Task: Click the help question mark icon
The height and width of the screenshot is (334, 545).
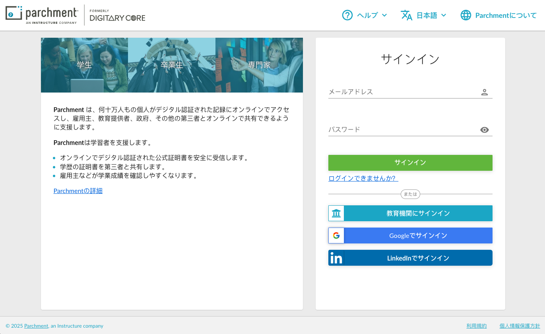Action: pyautogui.click(x=347, y=15)
